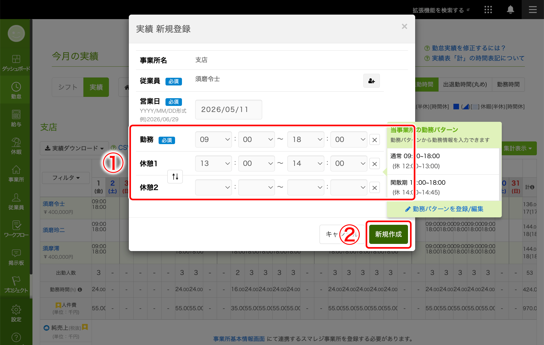Swap break rows with the up-down arrows icon
Screen dimensions: 544x345
175,176
